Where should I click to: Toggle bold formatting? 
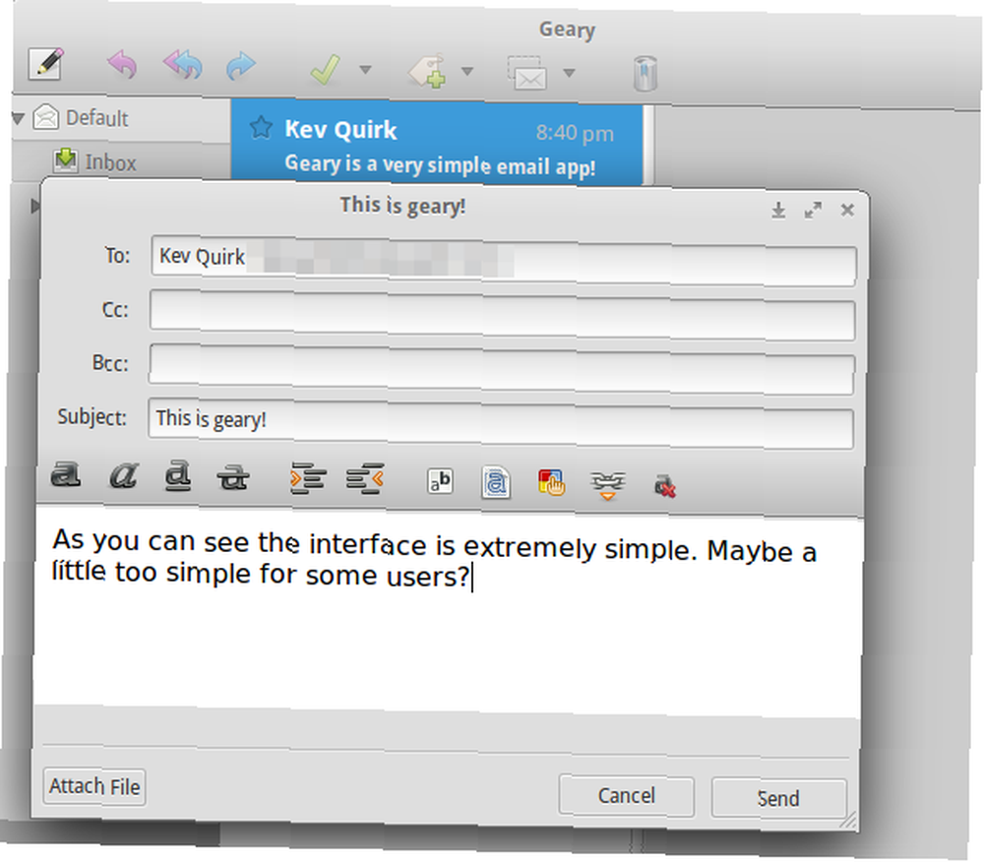click(65, 474)
